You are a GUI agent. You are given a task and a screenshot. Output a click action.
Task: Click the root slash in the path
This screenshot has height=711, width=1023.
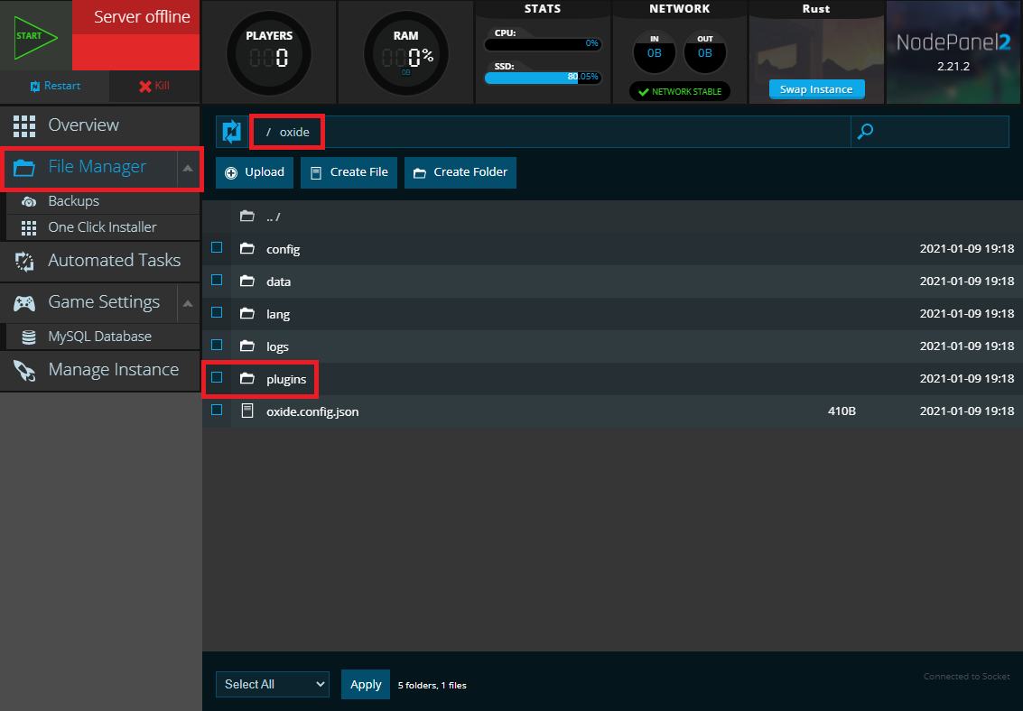(x=268, y=133)
